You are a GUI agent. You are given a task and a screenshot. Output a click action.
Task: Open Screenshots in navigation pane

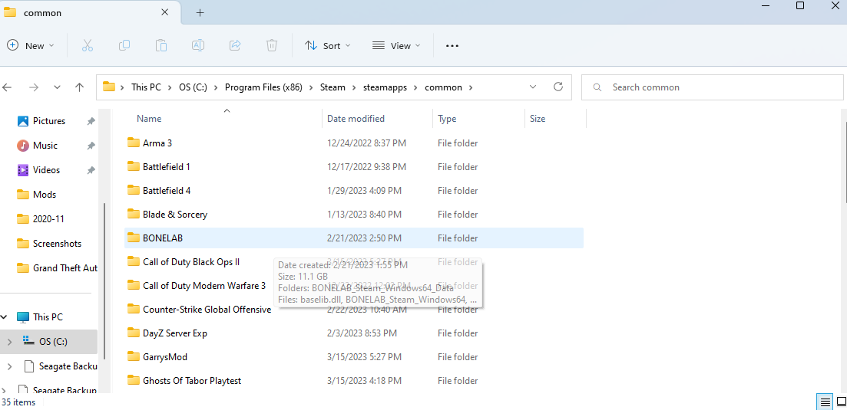click(49, 244)
